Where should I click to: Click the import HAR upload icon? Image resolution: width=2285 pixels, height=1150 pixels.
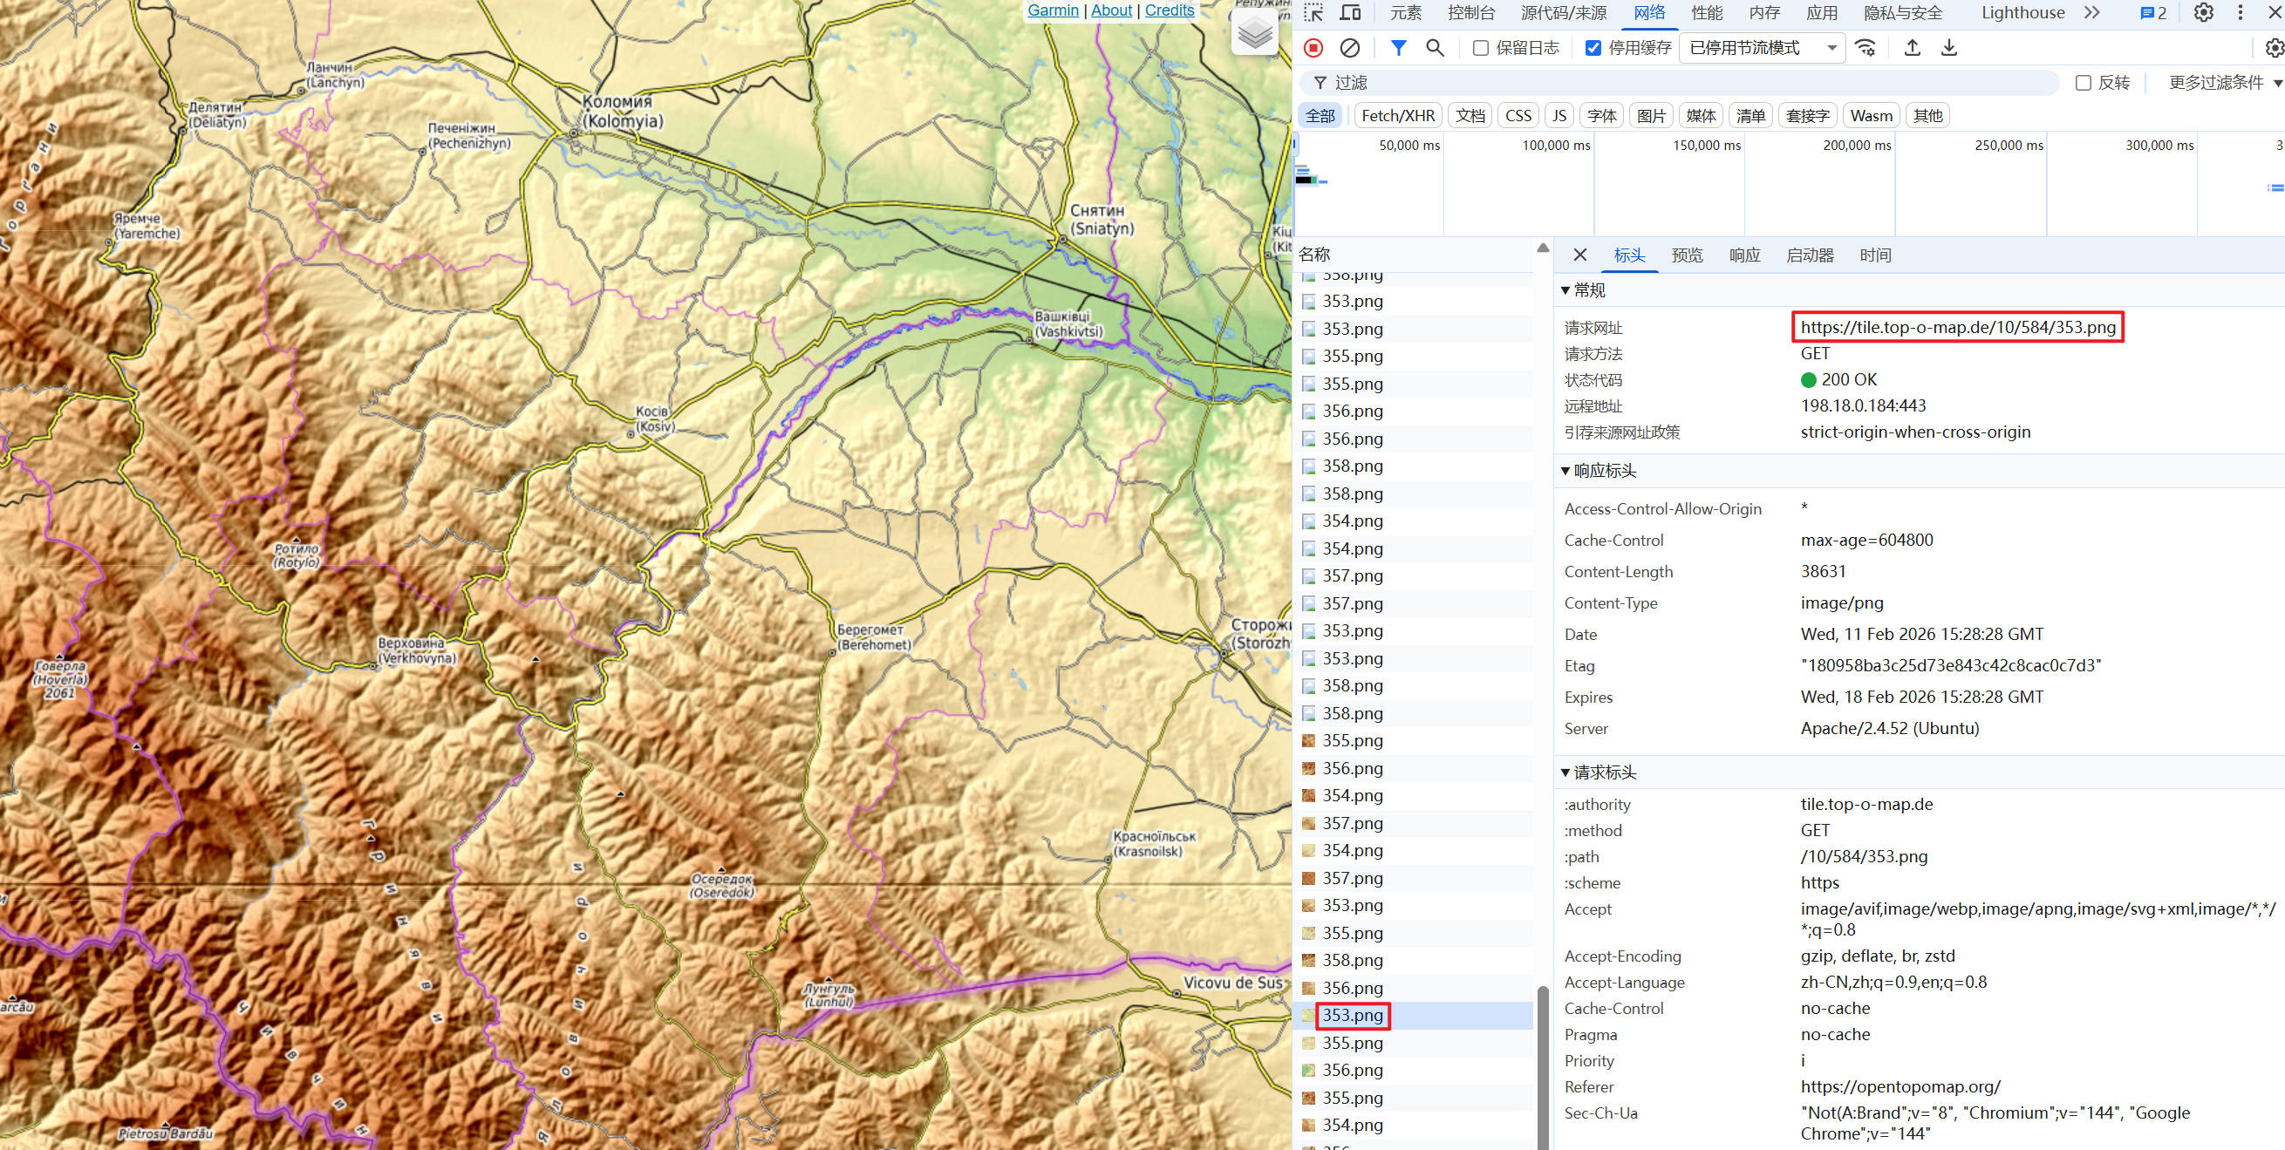(x=1913, y=48)
